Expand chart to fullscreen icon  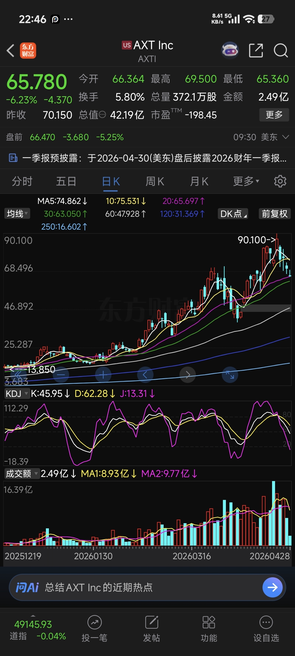point(230,375)
